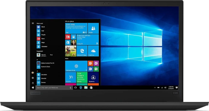Open the Excel tile

(x=96, y=69)
